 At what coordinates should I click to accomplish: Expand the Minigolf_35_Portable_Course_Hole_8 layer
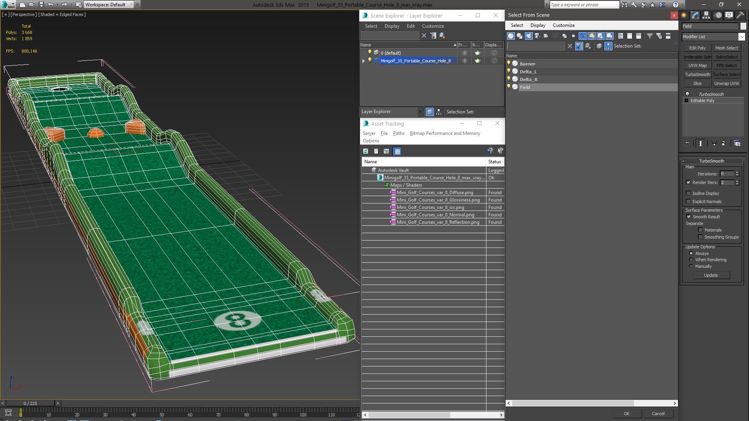coord(364,61)
